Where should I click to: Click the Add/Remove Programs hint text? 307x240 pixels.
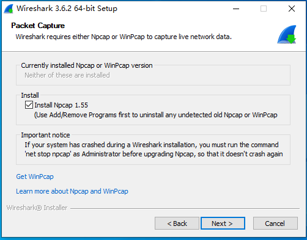(x=156, y=115)
